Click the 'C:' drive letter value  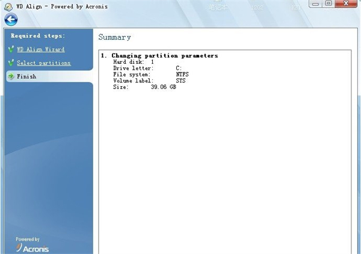[179, 68]
